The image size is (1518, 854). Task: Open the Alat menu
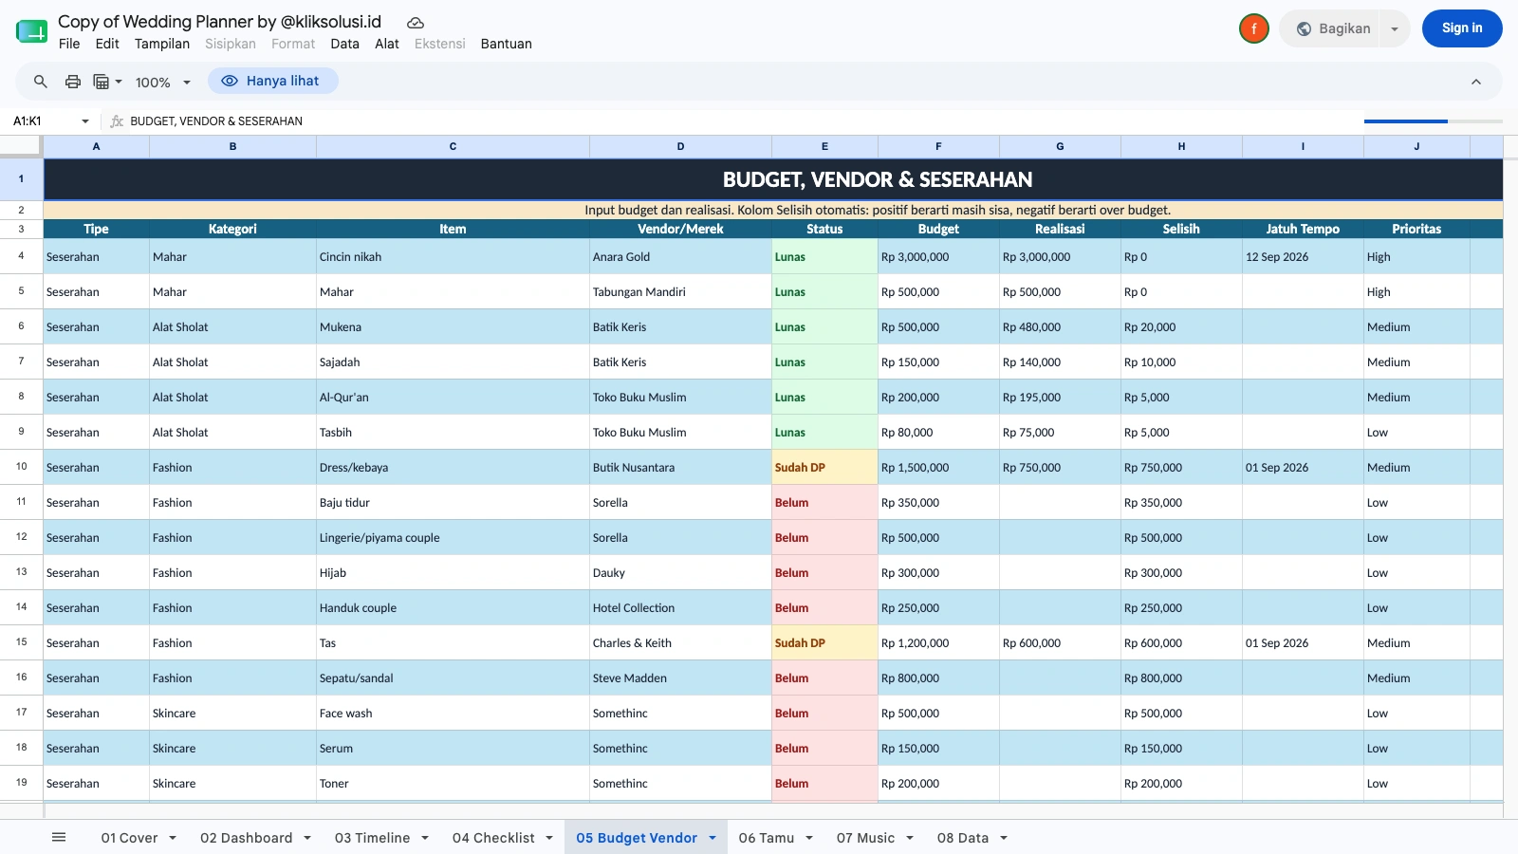point(387,44)
